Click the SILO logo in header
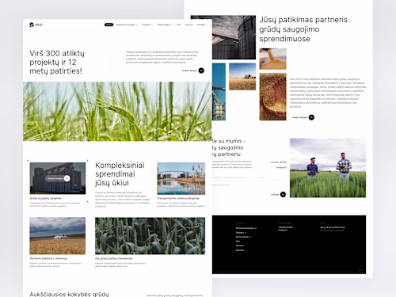 pos(36,25)
